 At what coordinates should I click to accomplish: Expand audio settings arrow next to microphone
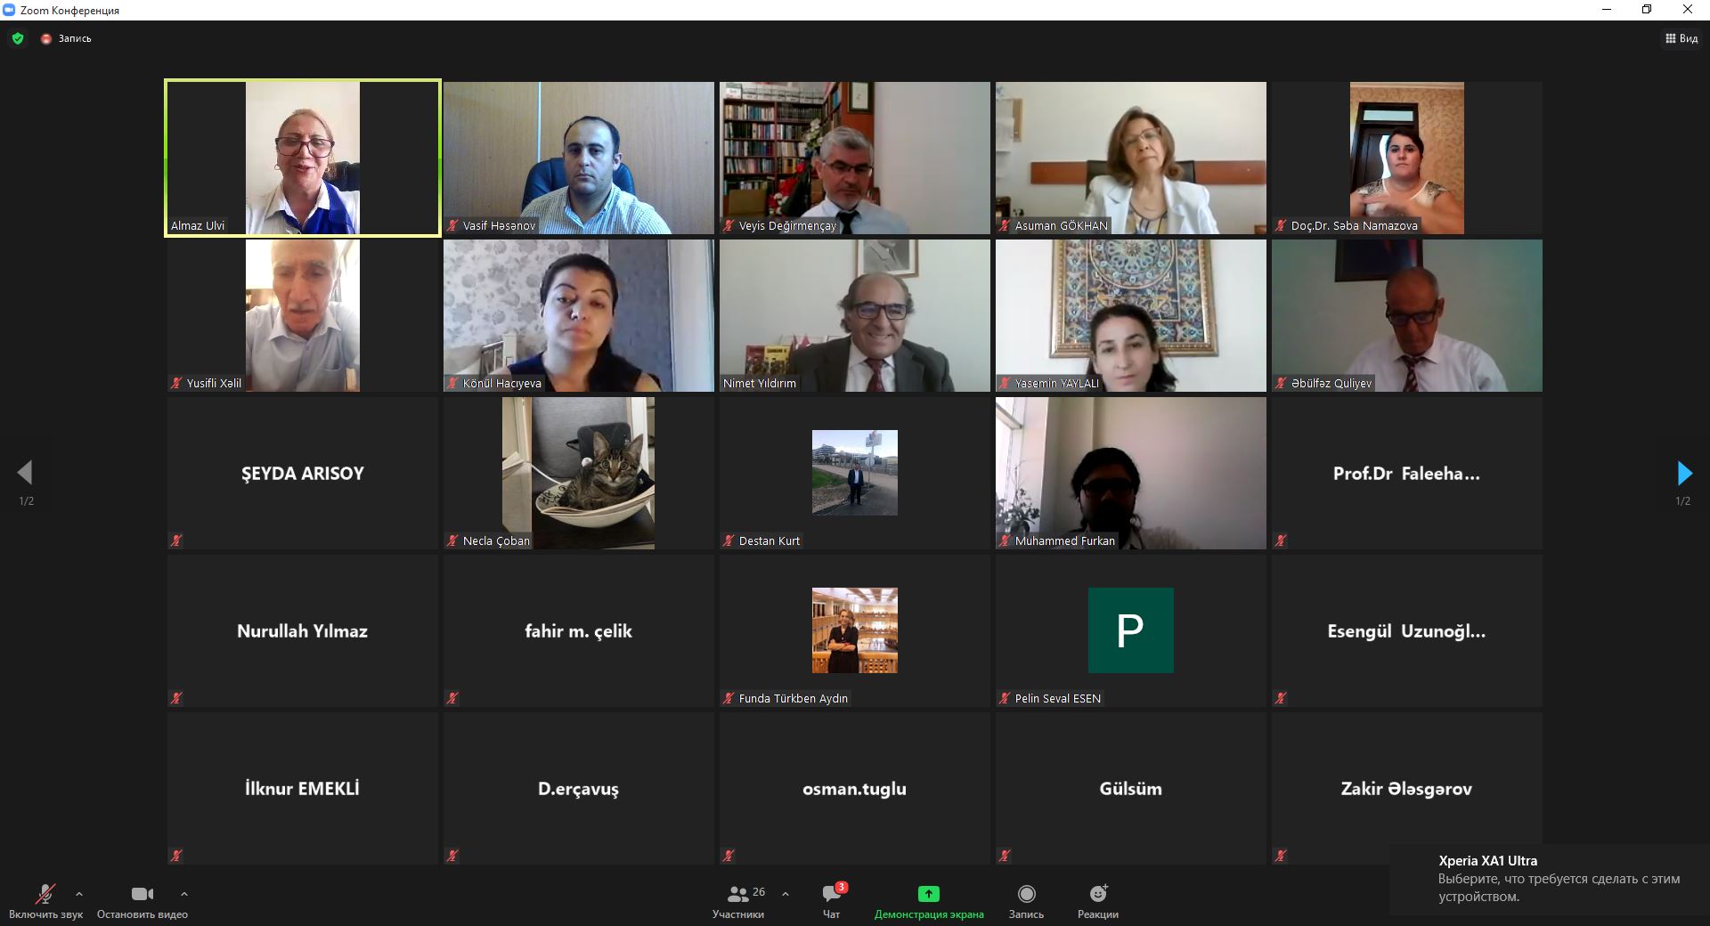tap(79, 893)
